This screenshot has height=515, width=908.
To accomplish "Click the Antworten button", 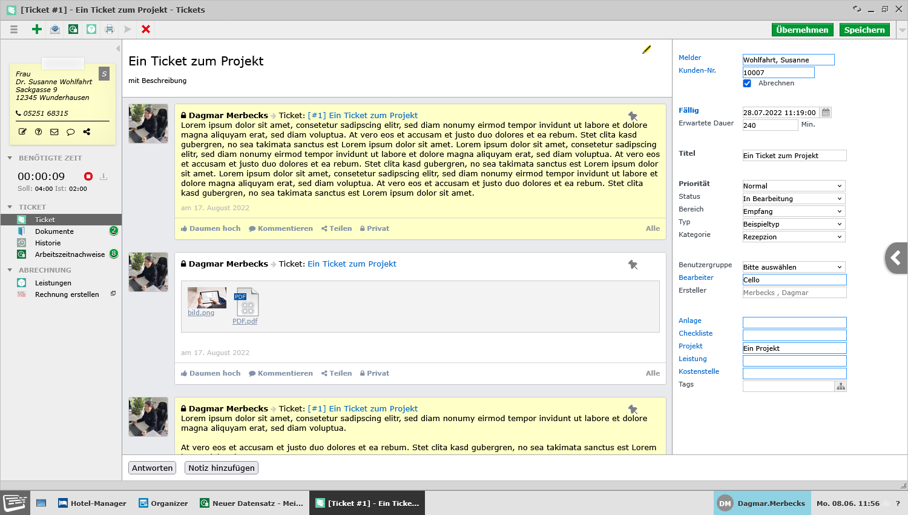I will 153,468.
